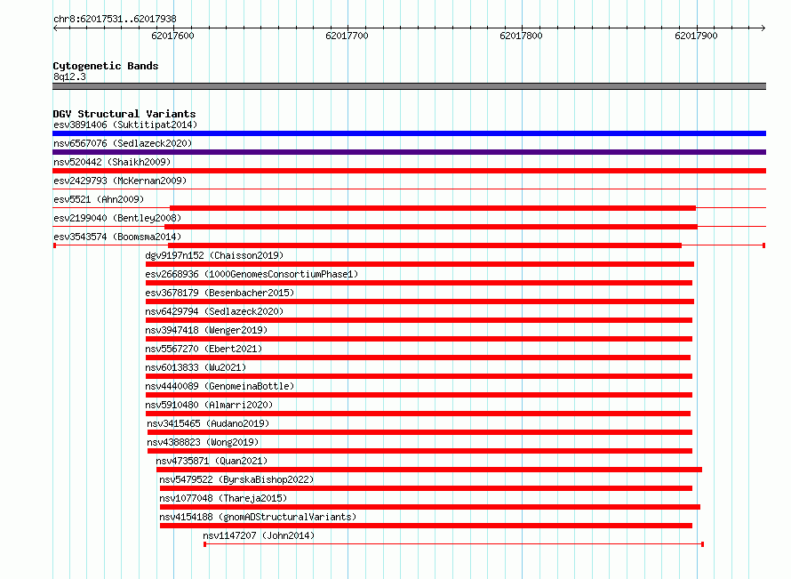Click the nsv4388823 (Wong2019) label

coord(203,442)
